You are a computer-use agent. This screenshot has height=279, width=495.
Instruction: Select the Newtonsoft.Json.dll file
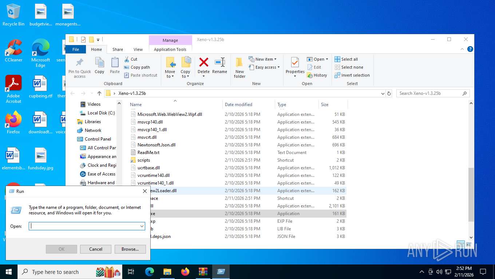coord(157,145)
